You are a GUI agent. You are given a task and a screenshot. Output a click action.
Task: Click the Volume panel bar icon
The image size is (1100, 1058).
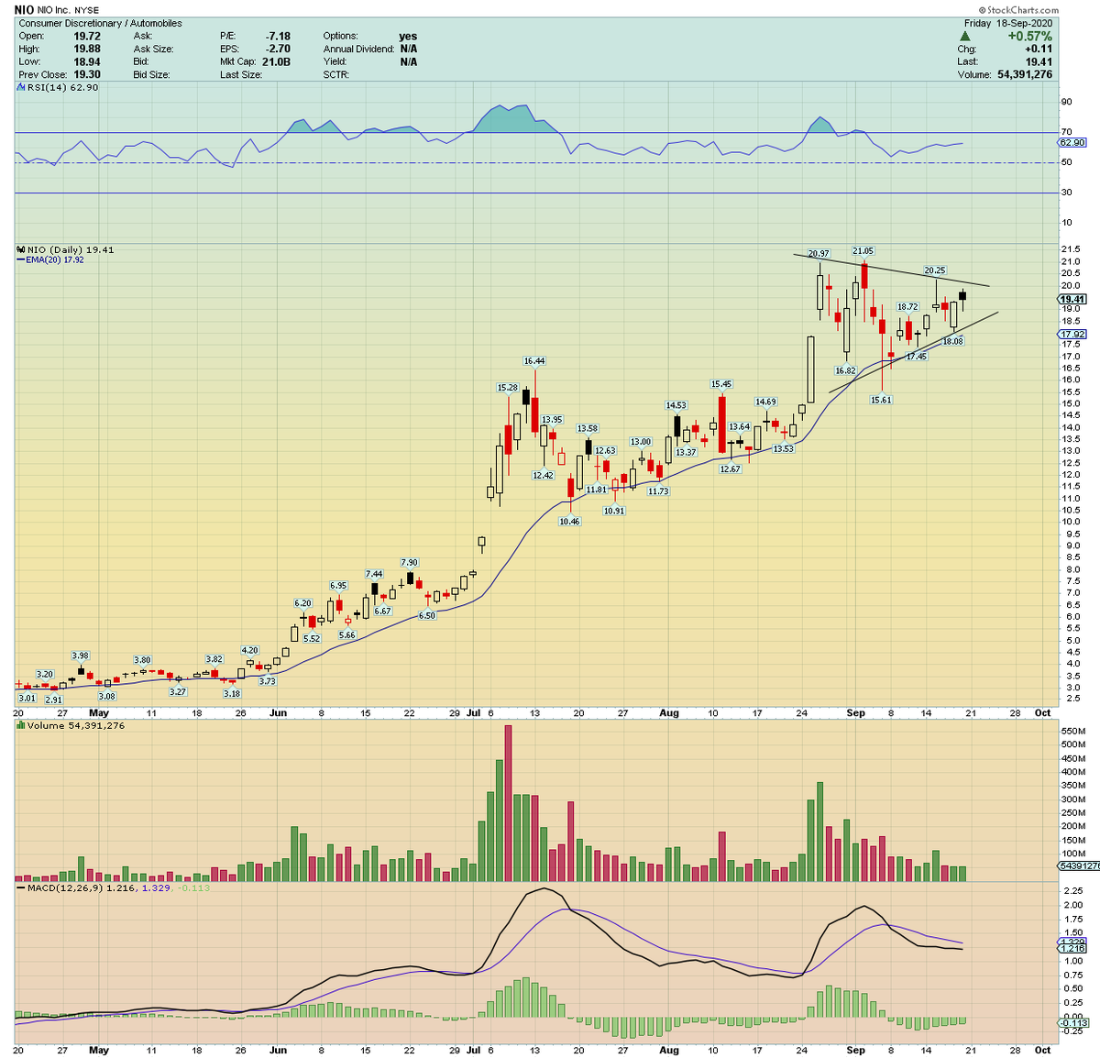pyautogui.click(x=22, y=726)
